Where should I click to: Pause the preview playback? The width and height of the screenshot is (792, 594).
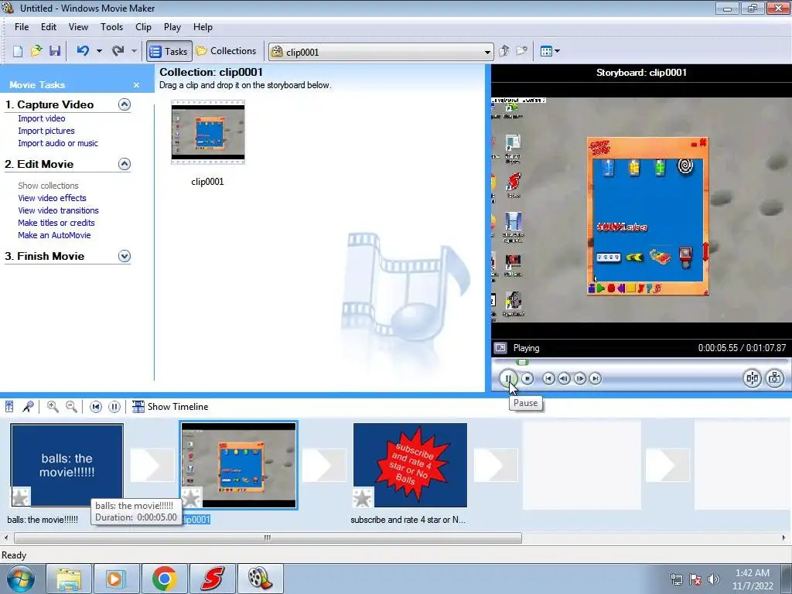click(509, 378)
